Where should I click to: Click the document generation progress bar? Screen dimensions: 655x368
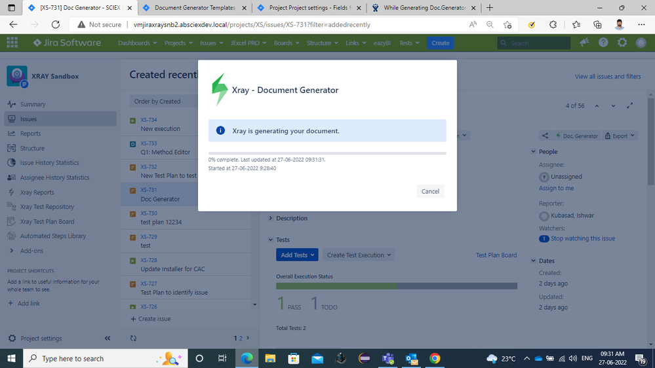point(327,153)
